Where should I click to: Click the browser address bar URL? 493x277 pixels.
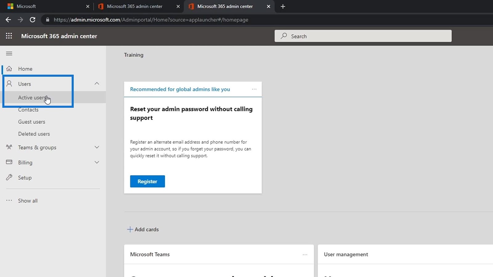pyautogui.click(x=151, y=20)
